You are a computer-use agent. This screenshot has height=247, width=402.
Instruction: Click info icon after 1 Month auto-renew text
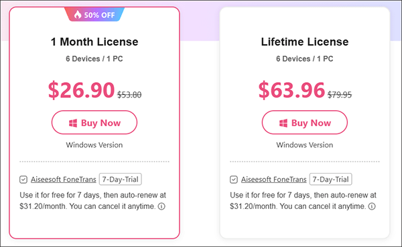[x=161, y=206]
